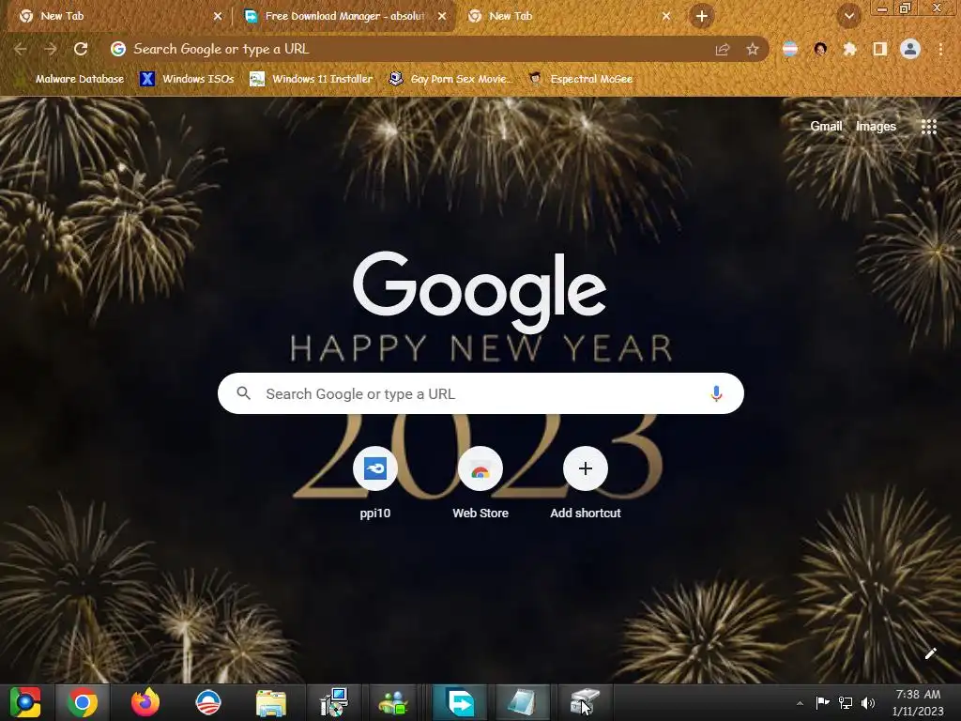Click the avatar face extension icon
This screenshot has height=721, width=961.
[820, 49]
